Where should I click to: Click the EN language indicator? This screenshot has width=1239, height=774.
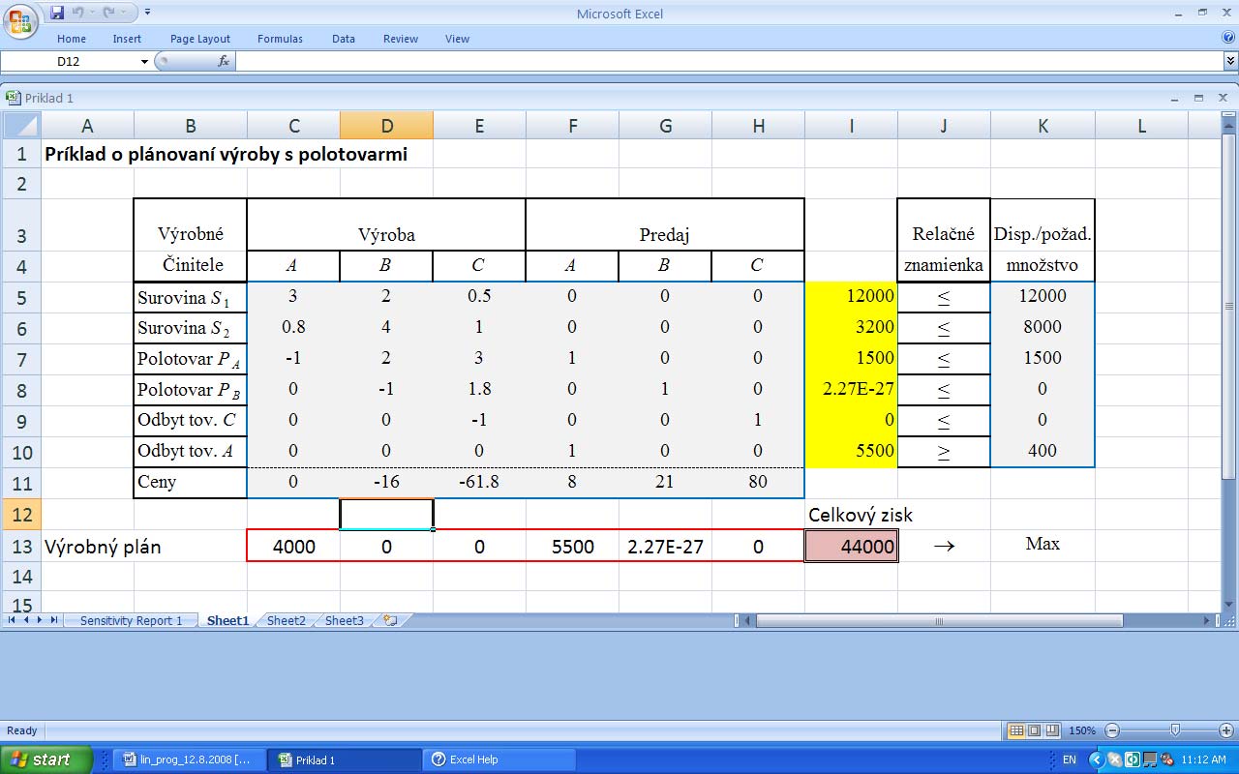pyautogui.click(x=1069, y=759)
